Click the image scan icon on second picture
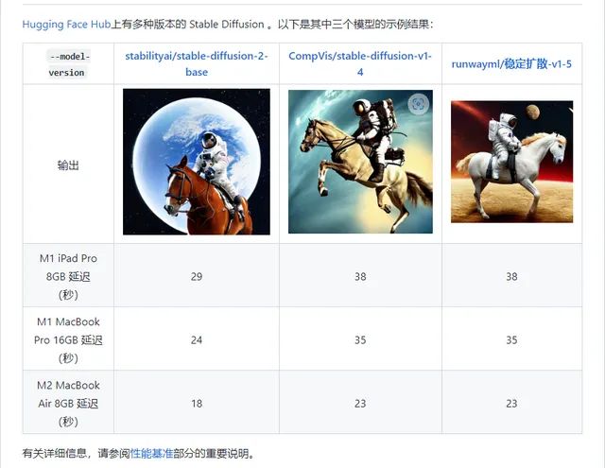605x468 pixels. [x=418, y=104]
